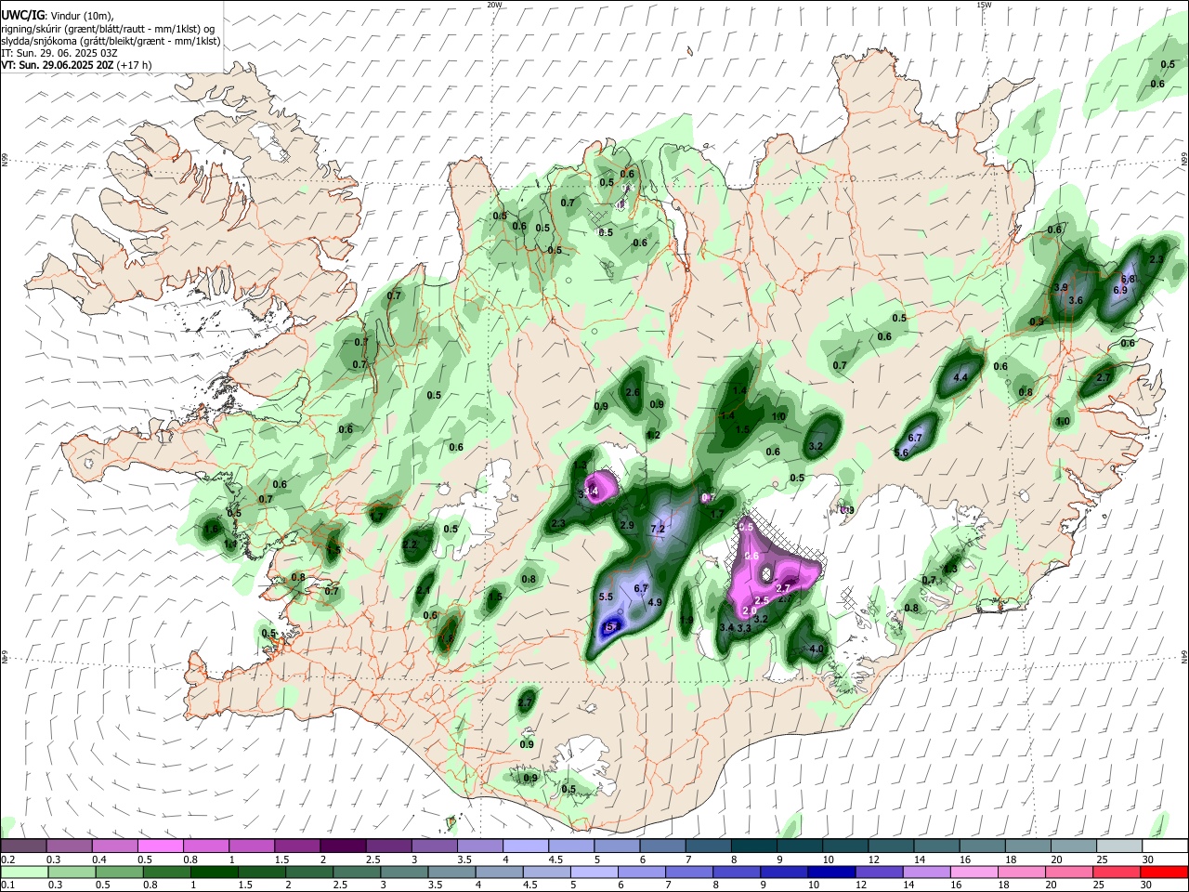
Task: Click the gray-green 2.5 swatch in lower legend row
Action: click(357, 872)
